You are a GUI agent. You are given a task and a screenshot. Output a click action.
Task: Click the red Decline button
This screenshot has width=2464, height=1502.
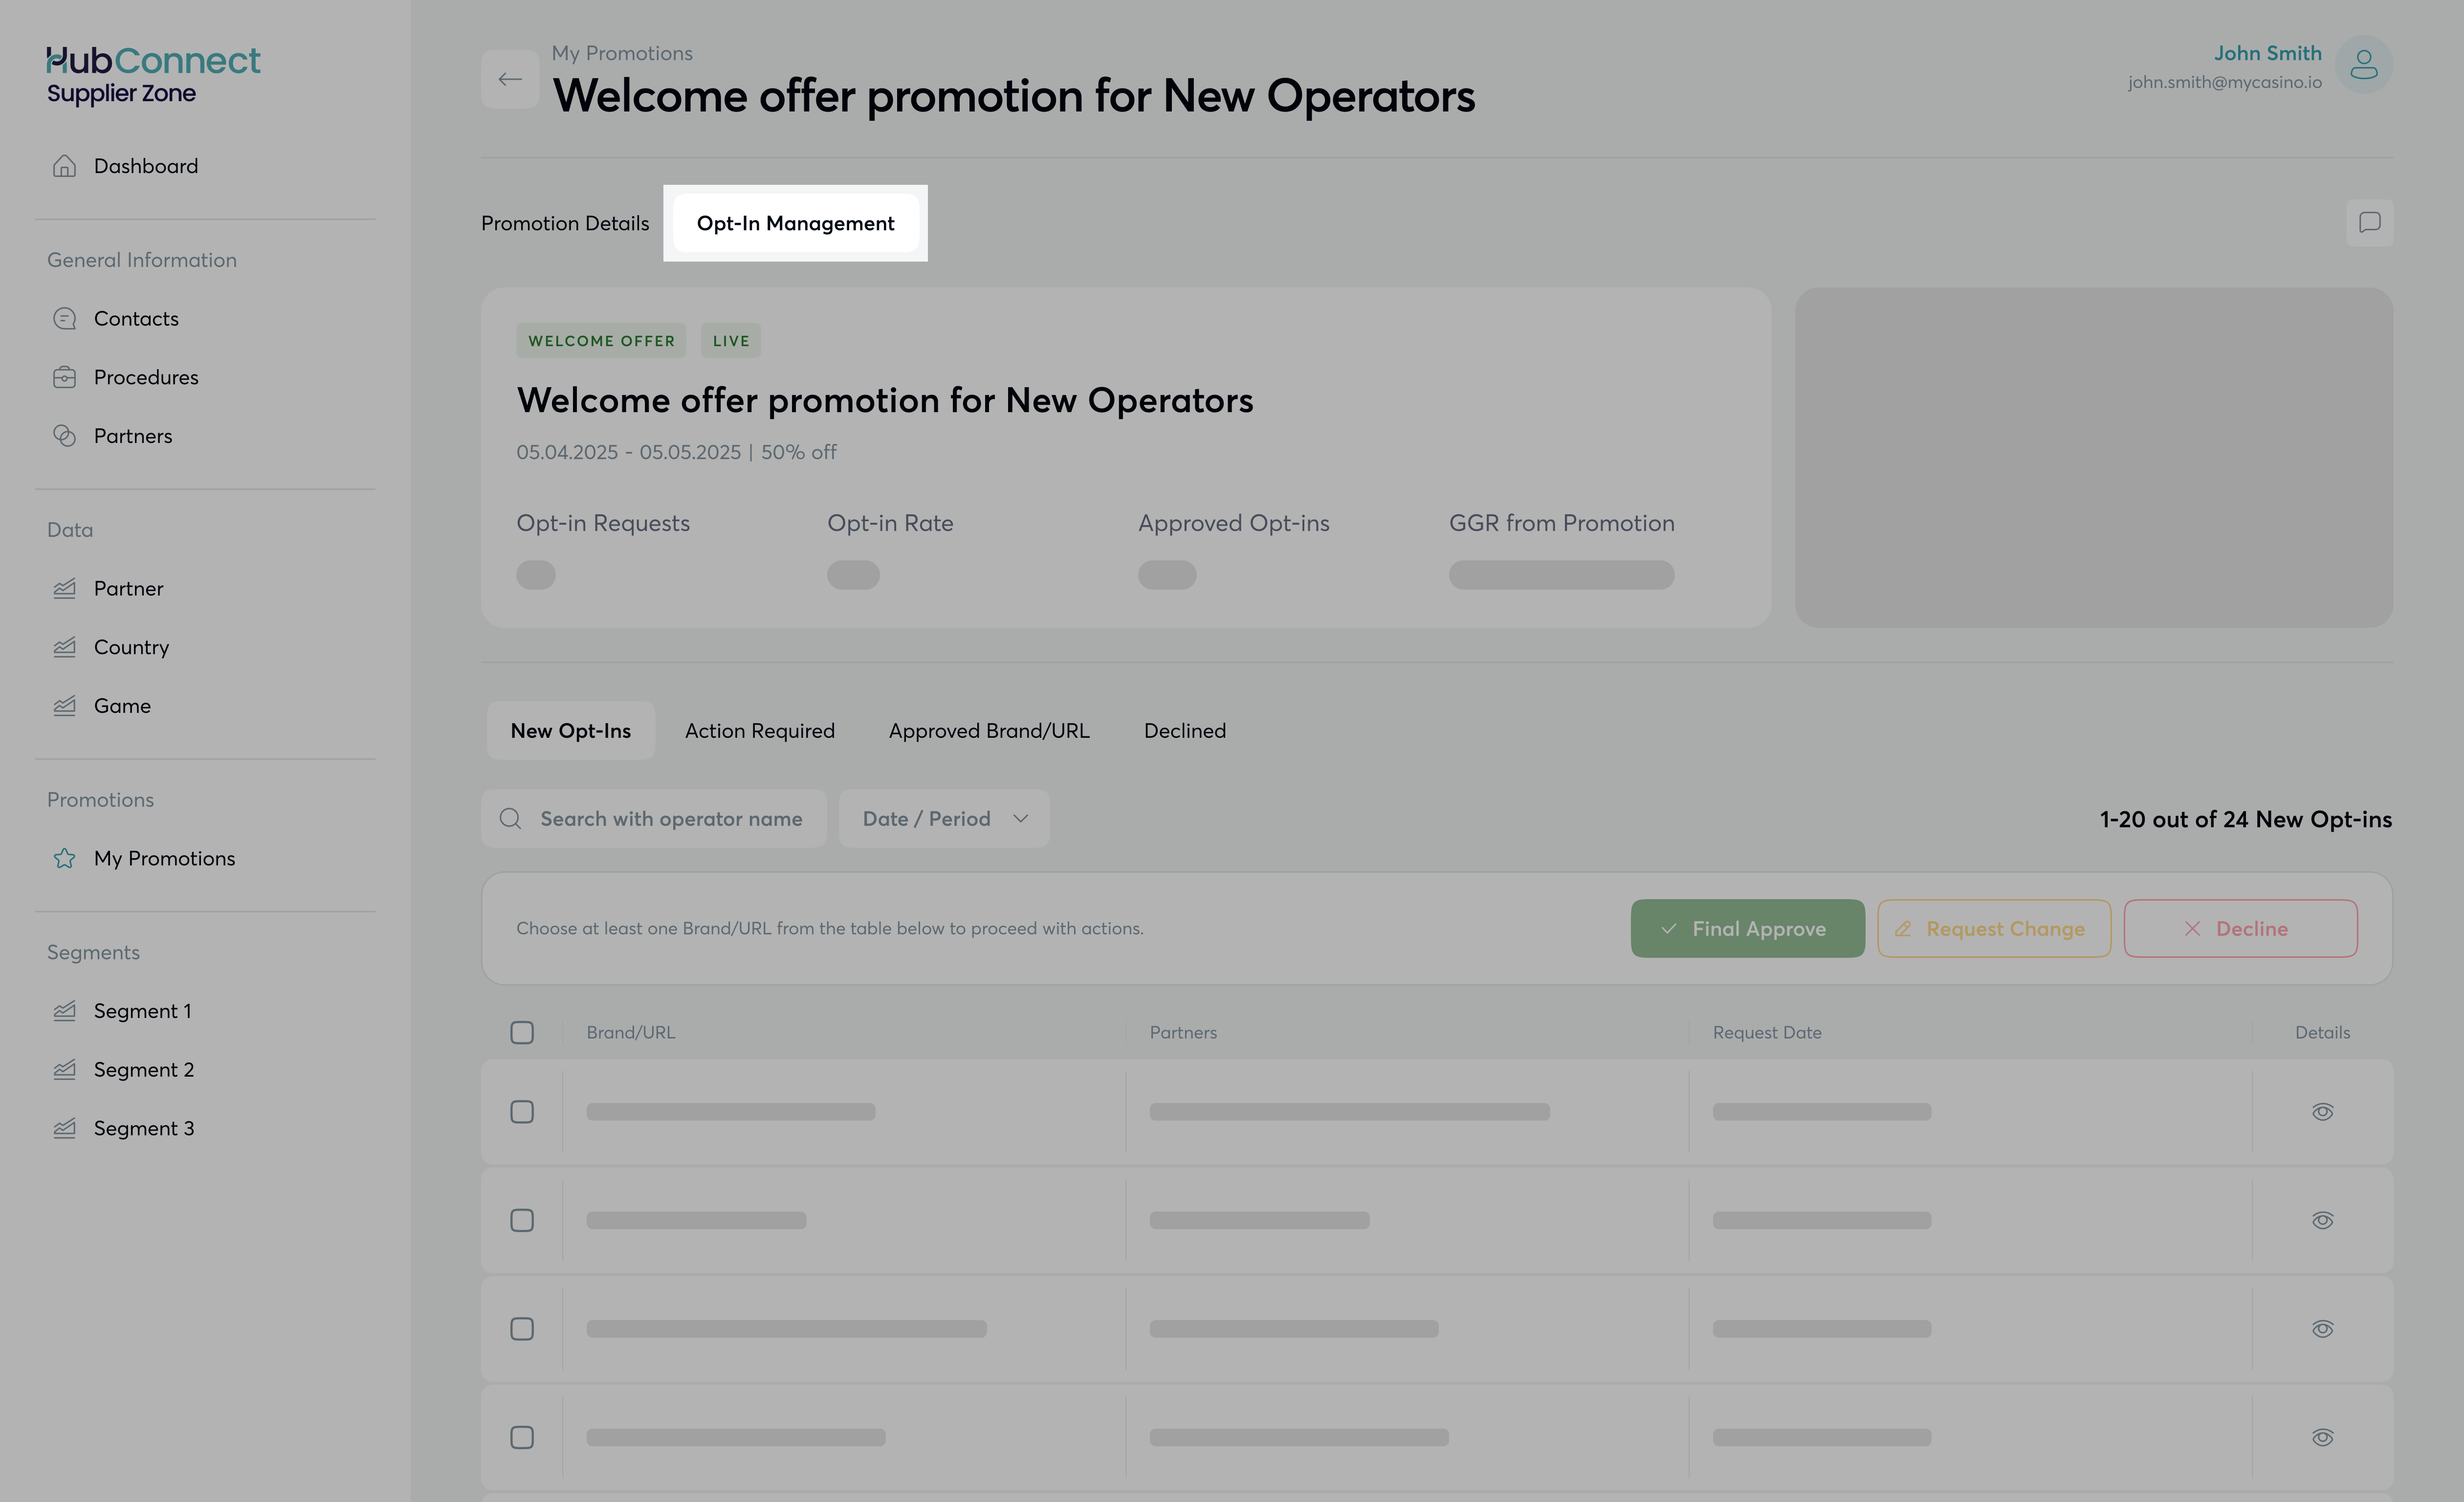click(x=2240, y=928)
